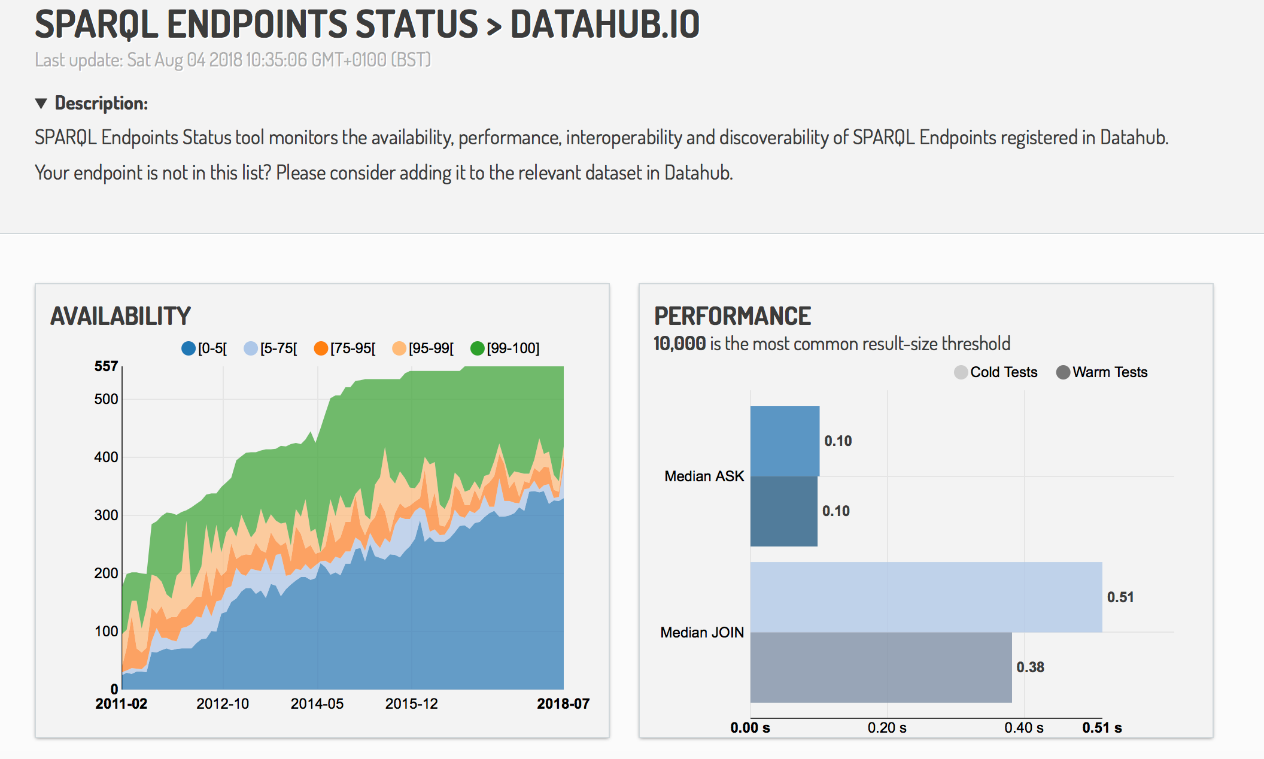Toggle the [99-100] availability series legend dot
1264x759 pixels.
tap(478, 348)
